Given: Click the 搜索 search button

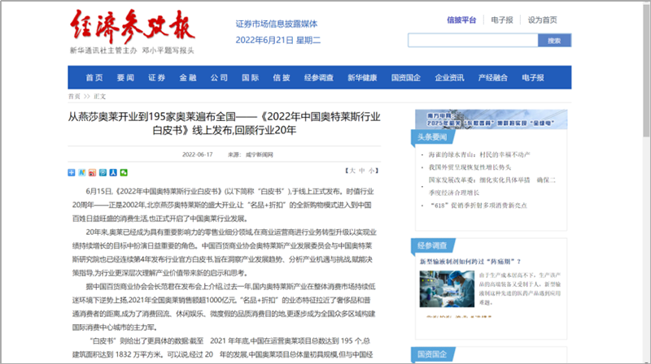Looking at the screenshot, I should [554, 40].
